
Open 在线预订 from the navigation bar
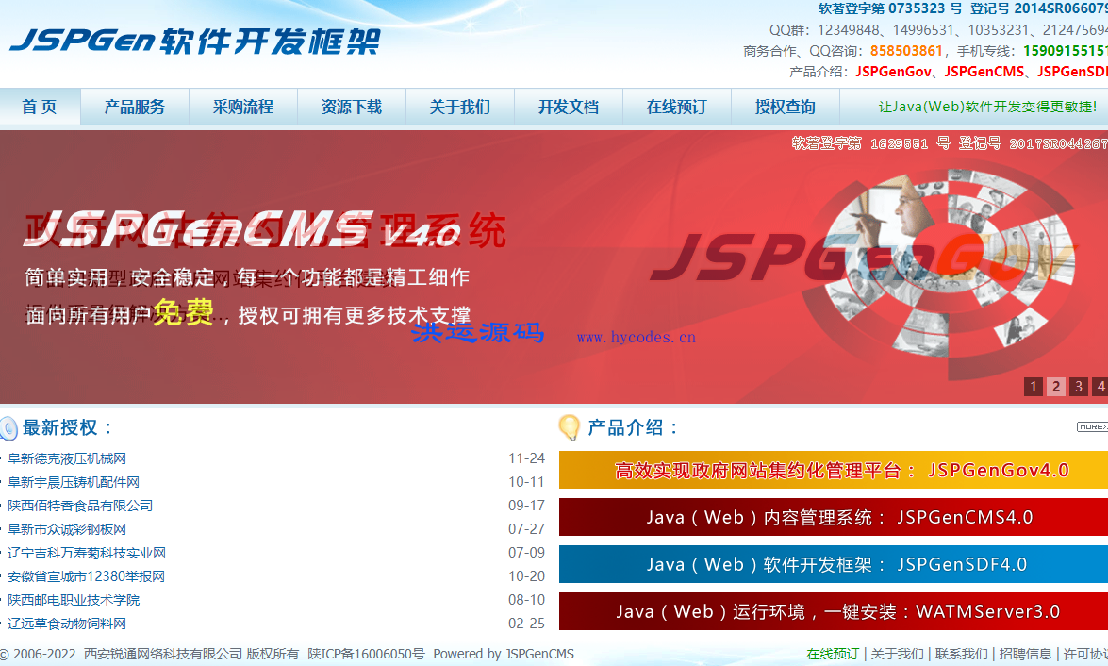click(x=677, y=107)
